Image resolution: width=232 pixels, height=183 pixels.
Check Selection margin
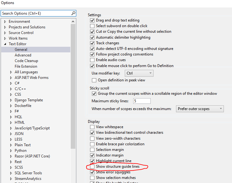pyautogui.click(x=92, y=150)
